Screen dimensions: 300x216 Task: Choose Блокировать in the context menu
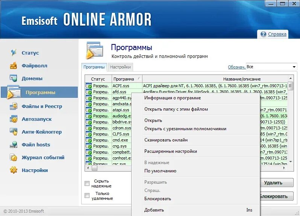pyautogui.click(x=158, y=199)
